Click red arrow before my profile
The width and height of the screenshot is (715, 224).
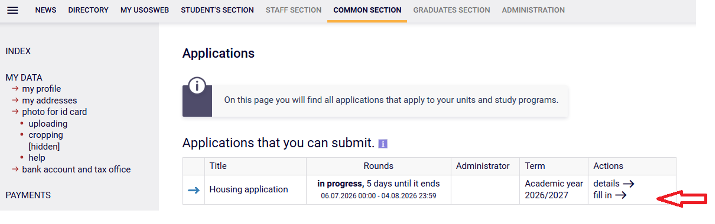coord(15,88)
